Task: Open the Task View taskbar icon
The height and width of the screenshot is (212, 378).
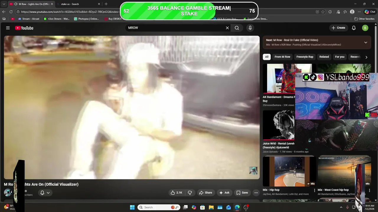Action: point(185,207)
